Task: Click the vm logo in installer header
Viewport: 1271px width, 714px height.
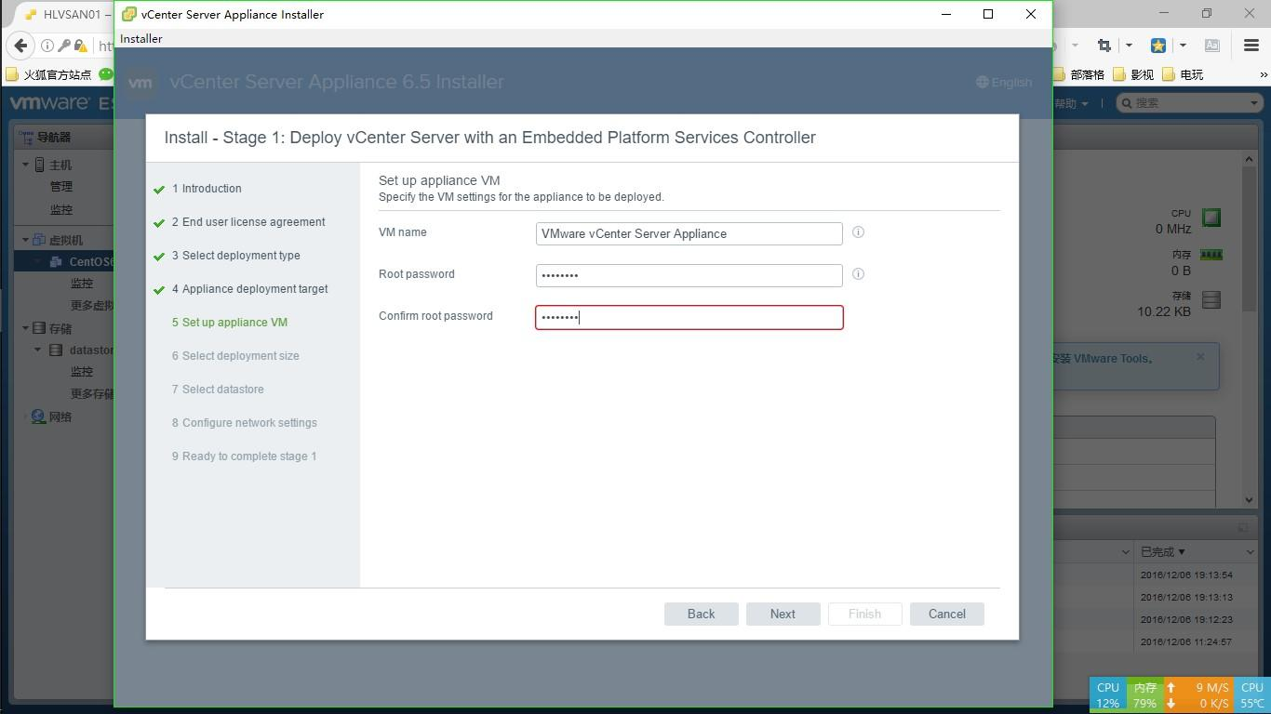Action: coord(140,82)
